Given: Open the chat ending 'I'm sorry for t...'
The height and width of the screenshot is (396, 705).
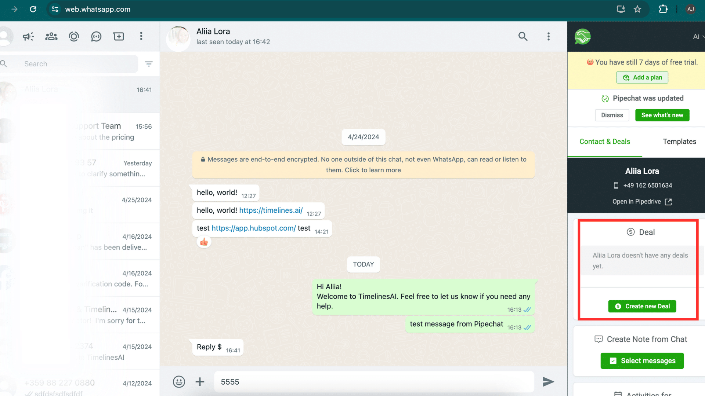Looking at the screenshot, I should click(80, 315).
